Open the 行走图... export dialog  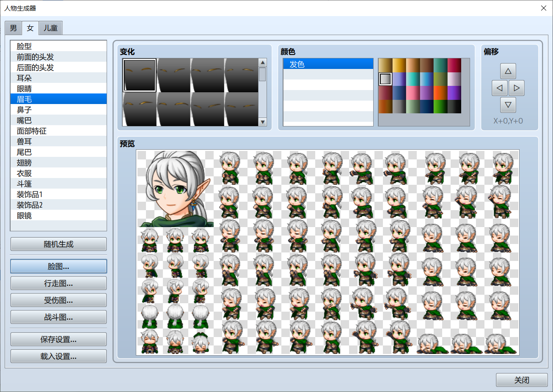(x=58, y=283)
